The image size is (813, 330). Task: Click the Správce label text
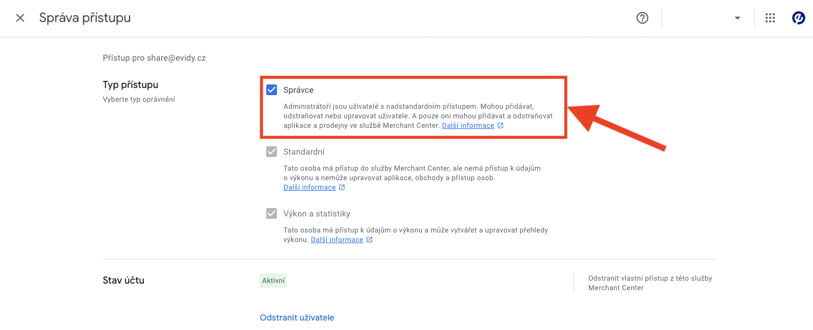pyautogui.click(x=298, y=90)
